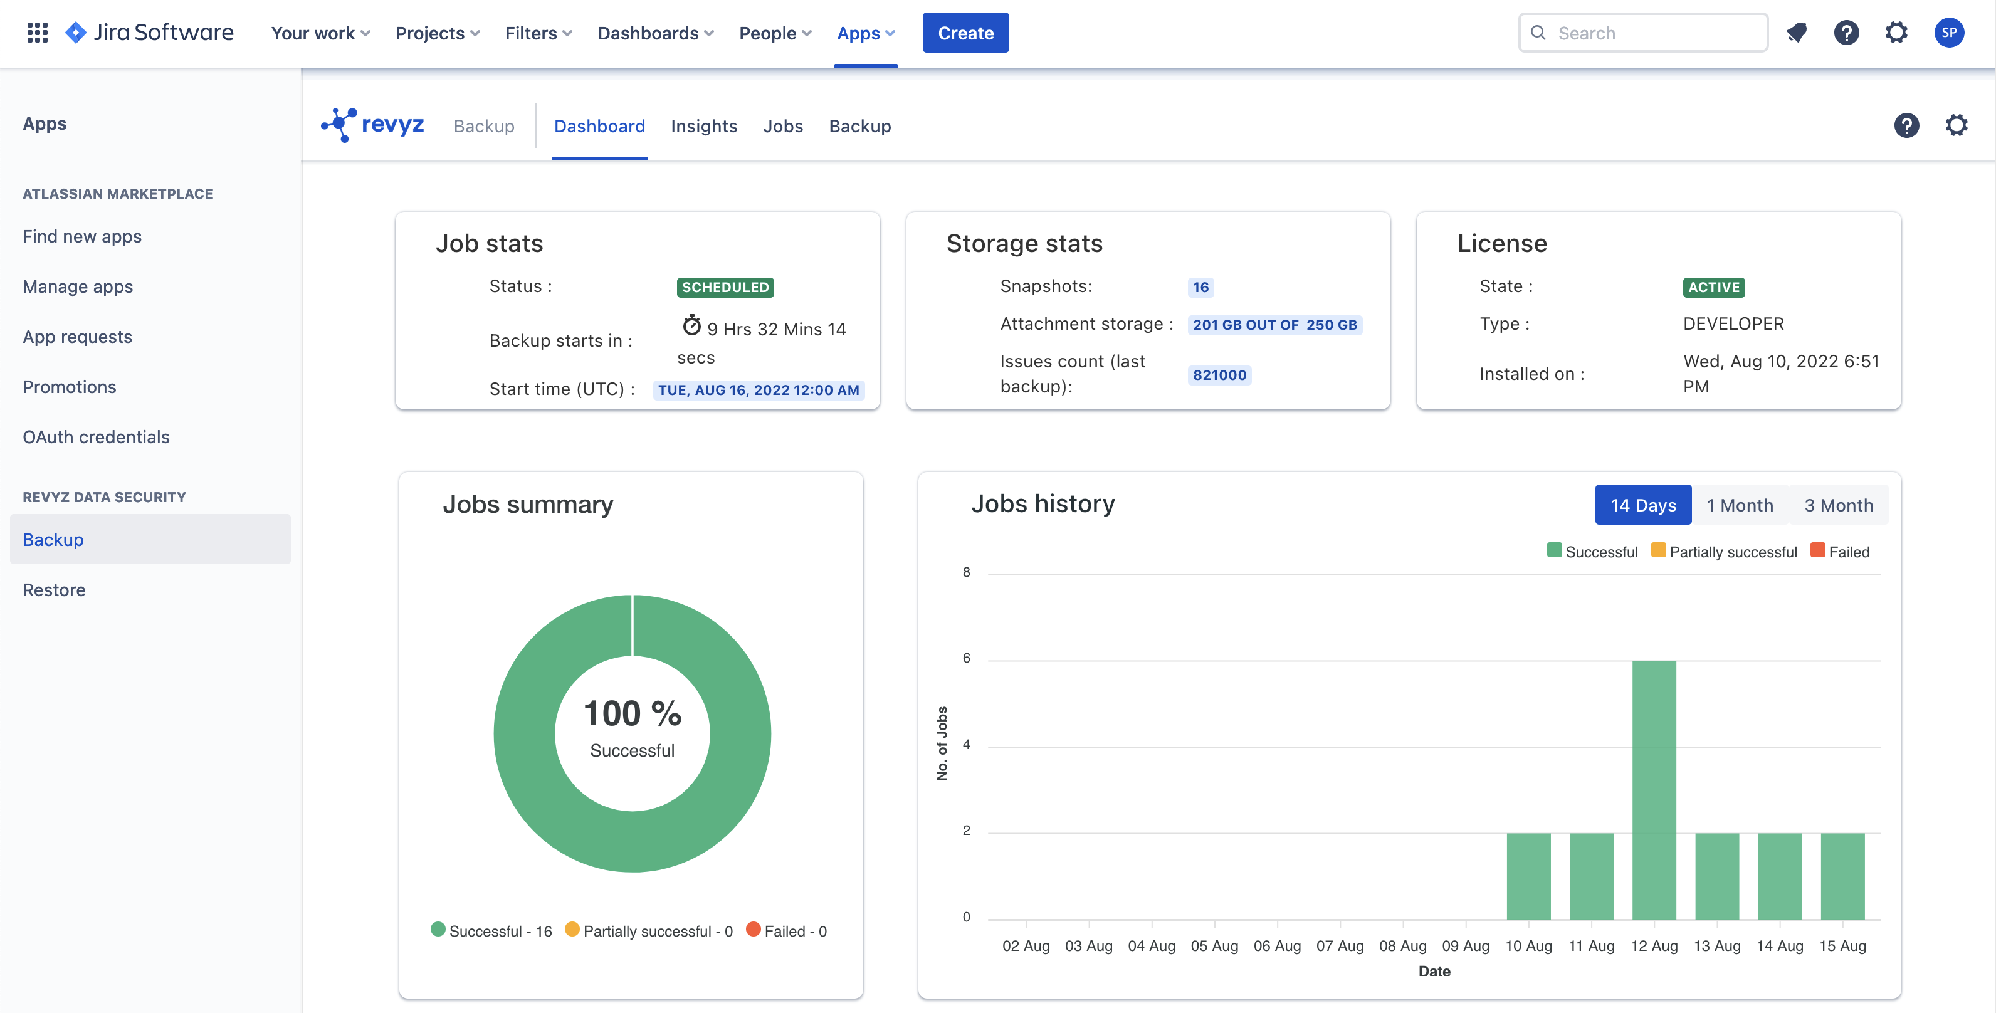Click the notifications flag icon
Screen dimensions: 1996x1013
click(1797, 33)
